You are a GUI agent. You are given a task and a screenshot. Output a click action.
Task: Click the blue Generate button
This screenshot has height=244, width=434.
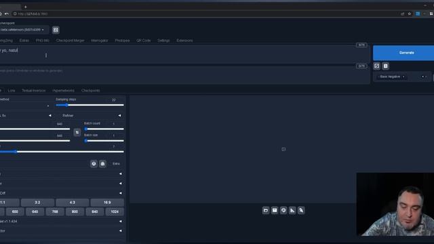403,53
